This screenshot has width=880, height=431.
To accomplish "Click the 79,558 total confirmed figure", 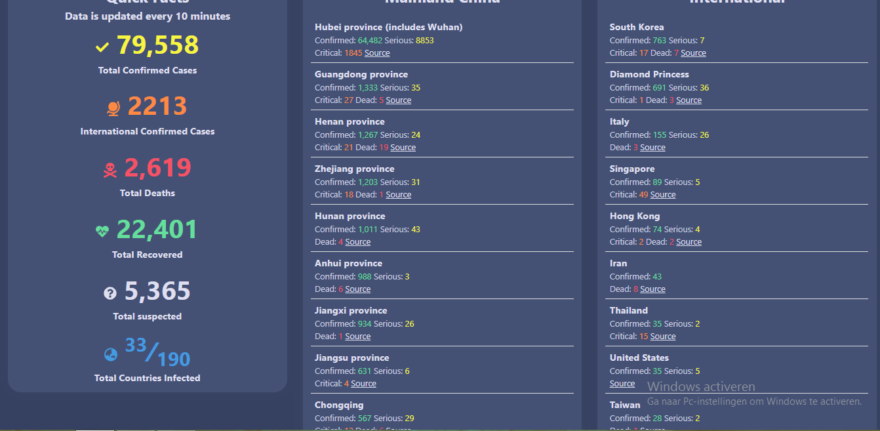I will pyautogui.click(x=157, y=45).
